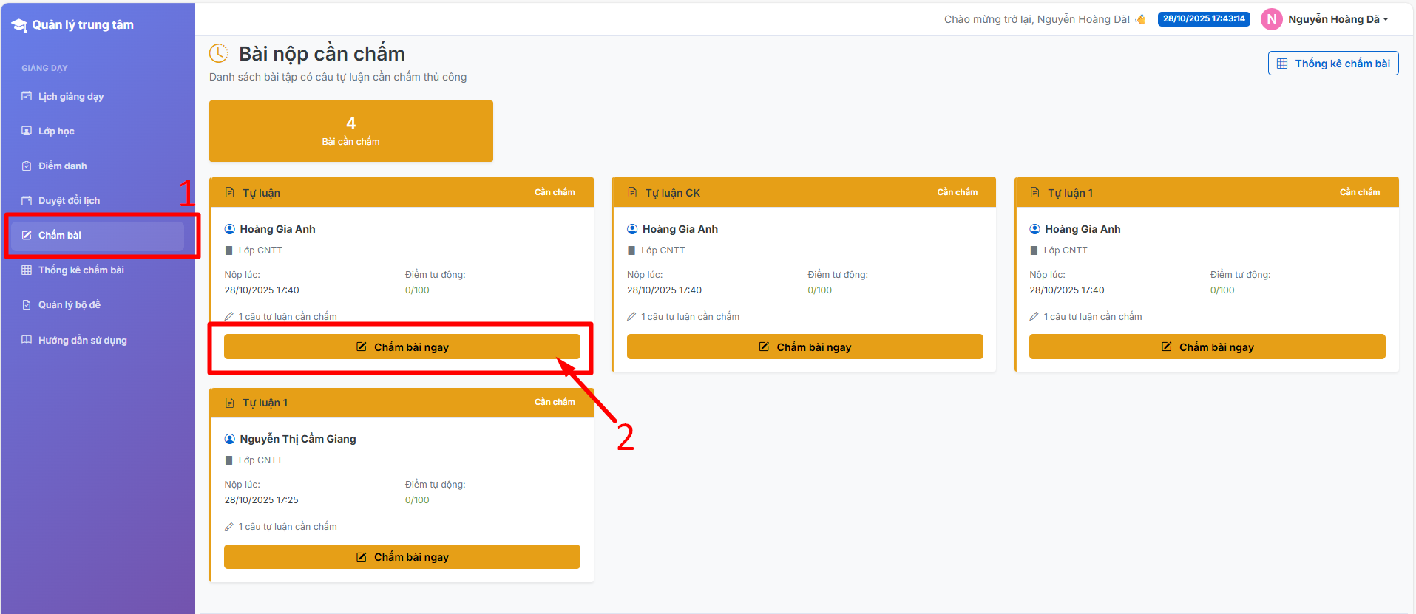Click the calendar icon beside Lịch giảng dạy

point(27,96)
